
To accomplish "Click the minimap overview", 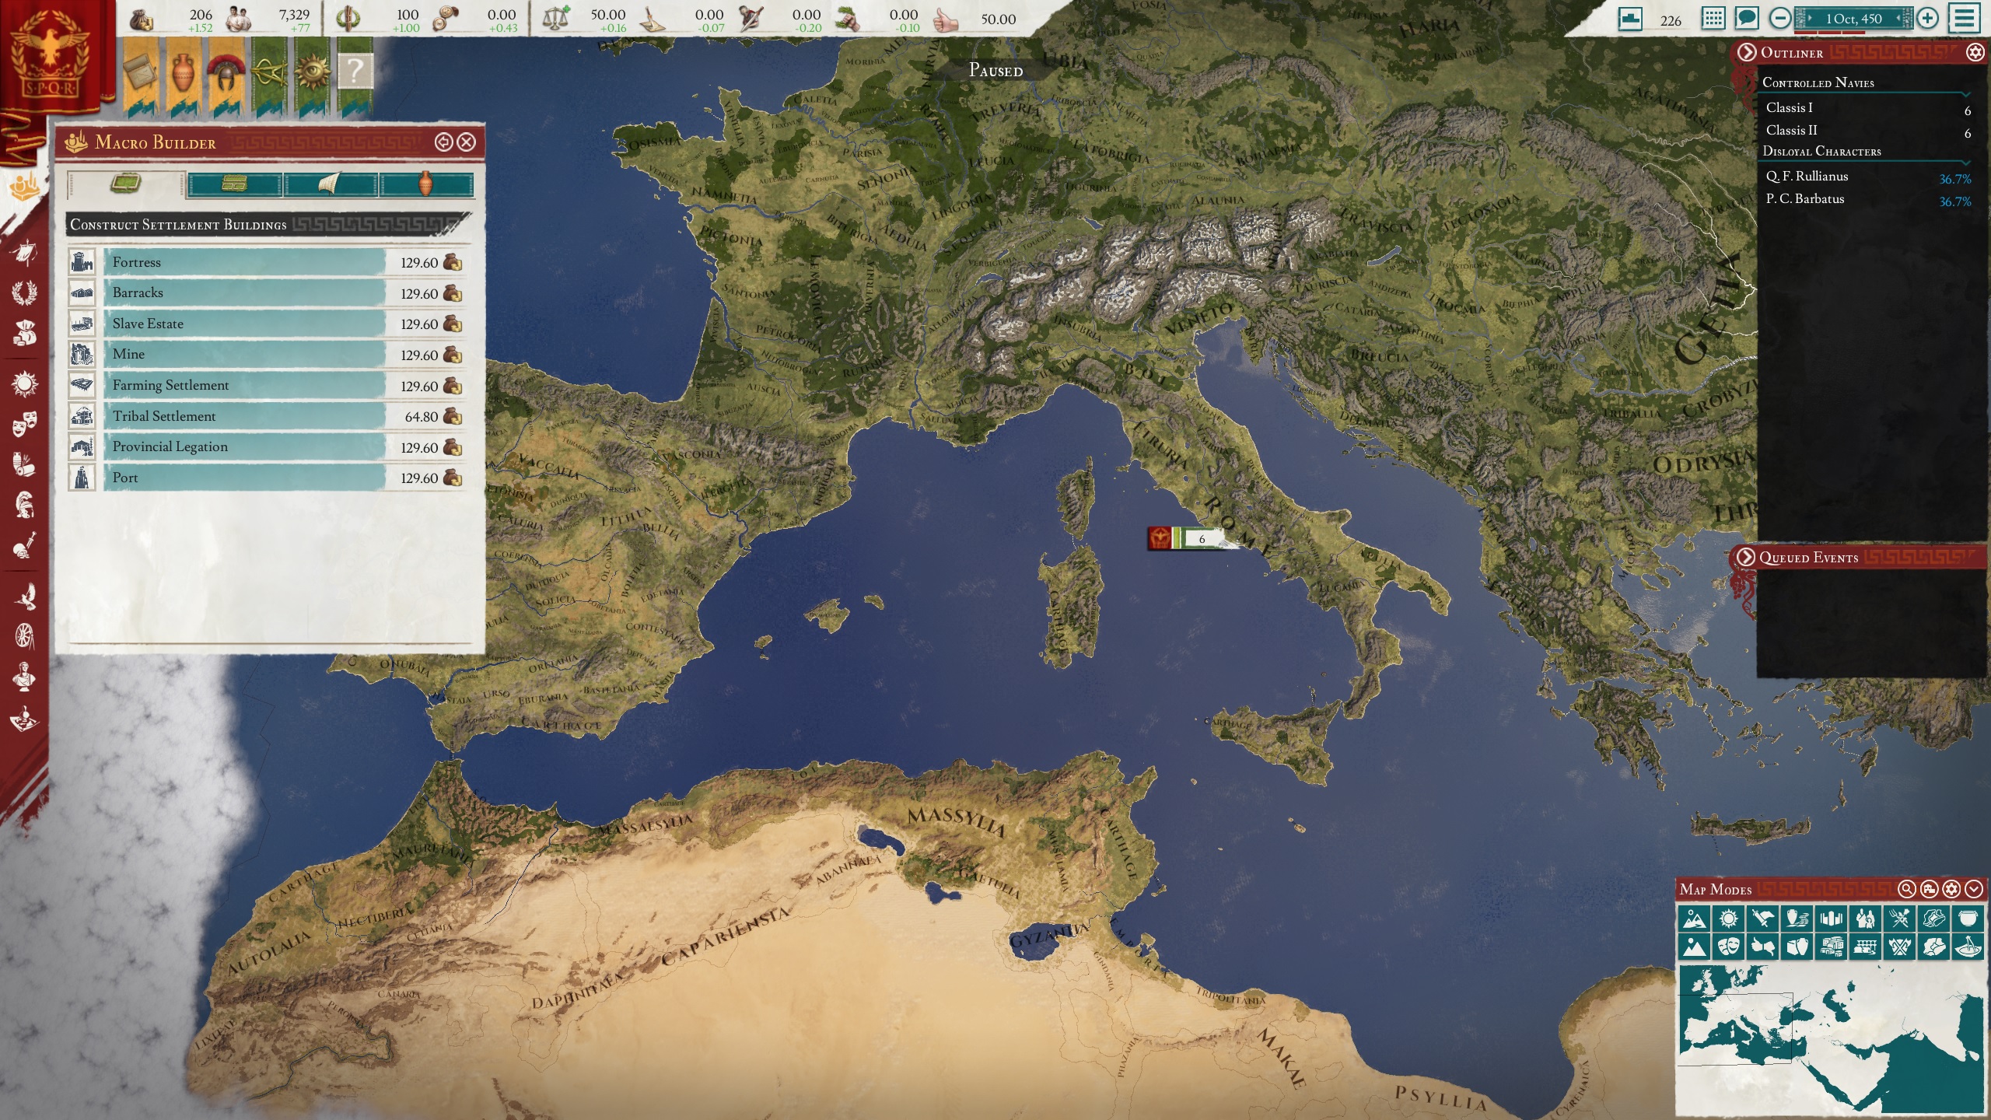I will [x=1831, y=1040].
